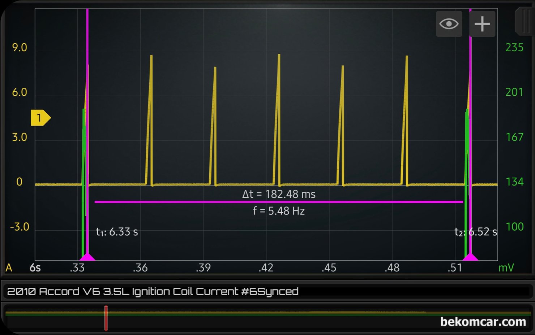Click the yellow 9.0 amplitude axis value
This screenshot has height=335, width=535.
click(x=20, y=48)
